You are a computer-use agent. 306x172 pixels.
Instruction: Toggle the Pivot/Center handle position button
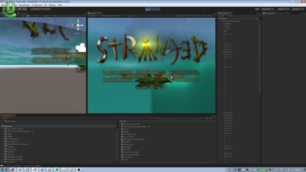click(x=35, y=9)
